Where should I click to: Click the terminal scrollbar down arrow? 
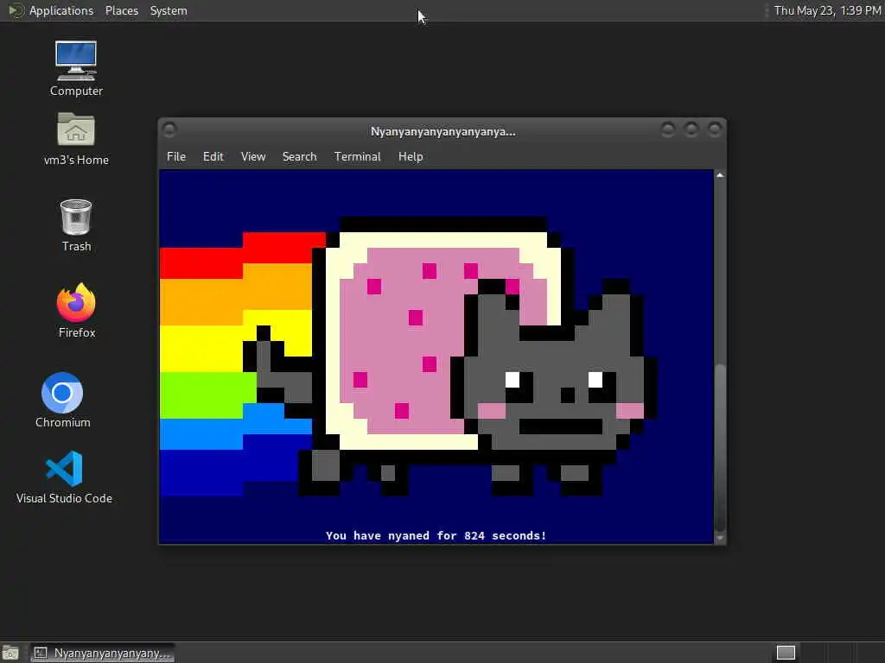point(720,539)
